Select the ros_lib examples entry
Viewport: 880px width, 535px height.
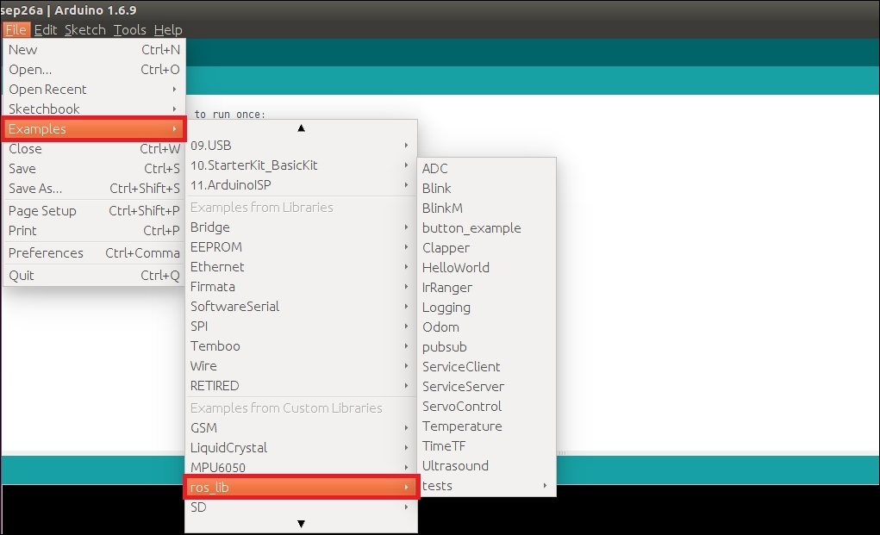(x=302, y=488)
